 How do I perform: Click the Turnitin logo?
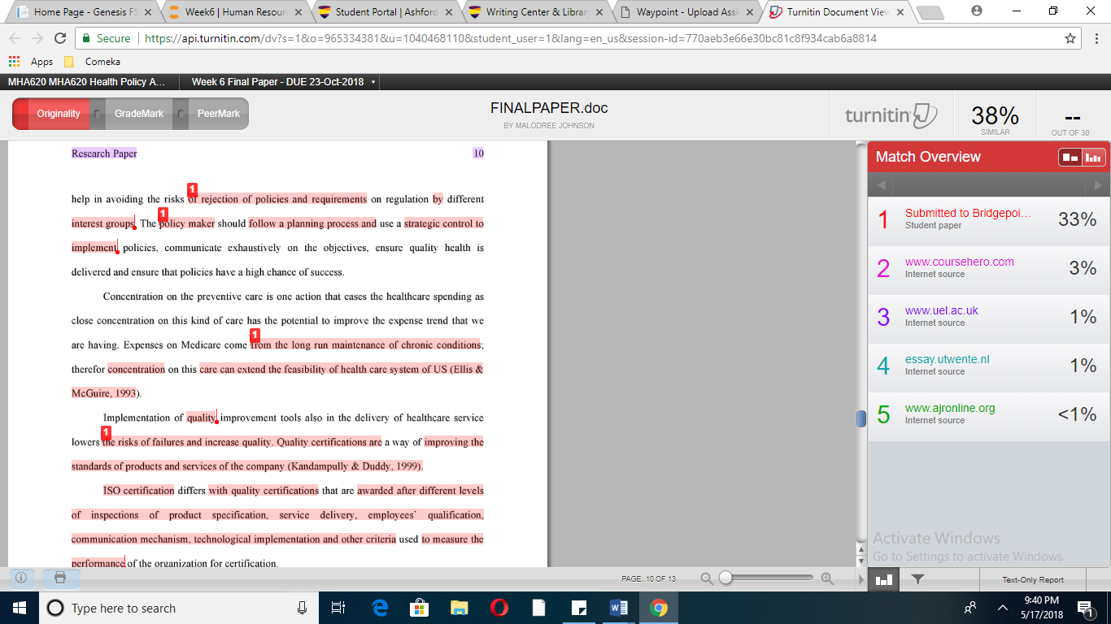click(x=891, y=115)
